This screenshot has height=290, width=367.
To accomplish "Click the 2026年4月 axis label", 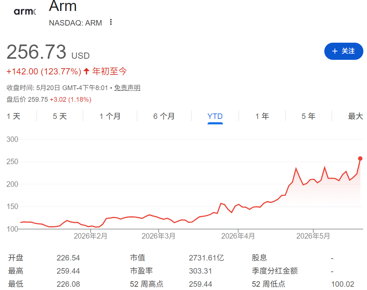I will 238,236.
